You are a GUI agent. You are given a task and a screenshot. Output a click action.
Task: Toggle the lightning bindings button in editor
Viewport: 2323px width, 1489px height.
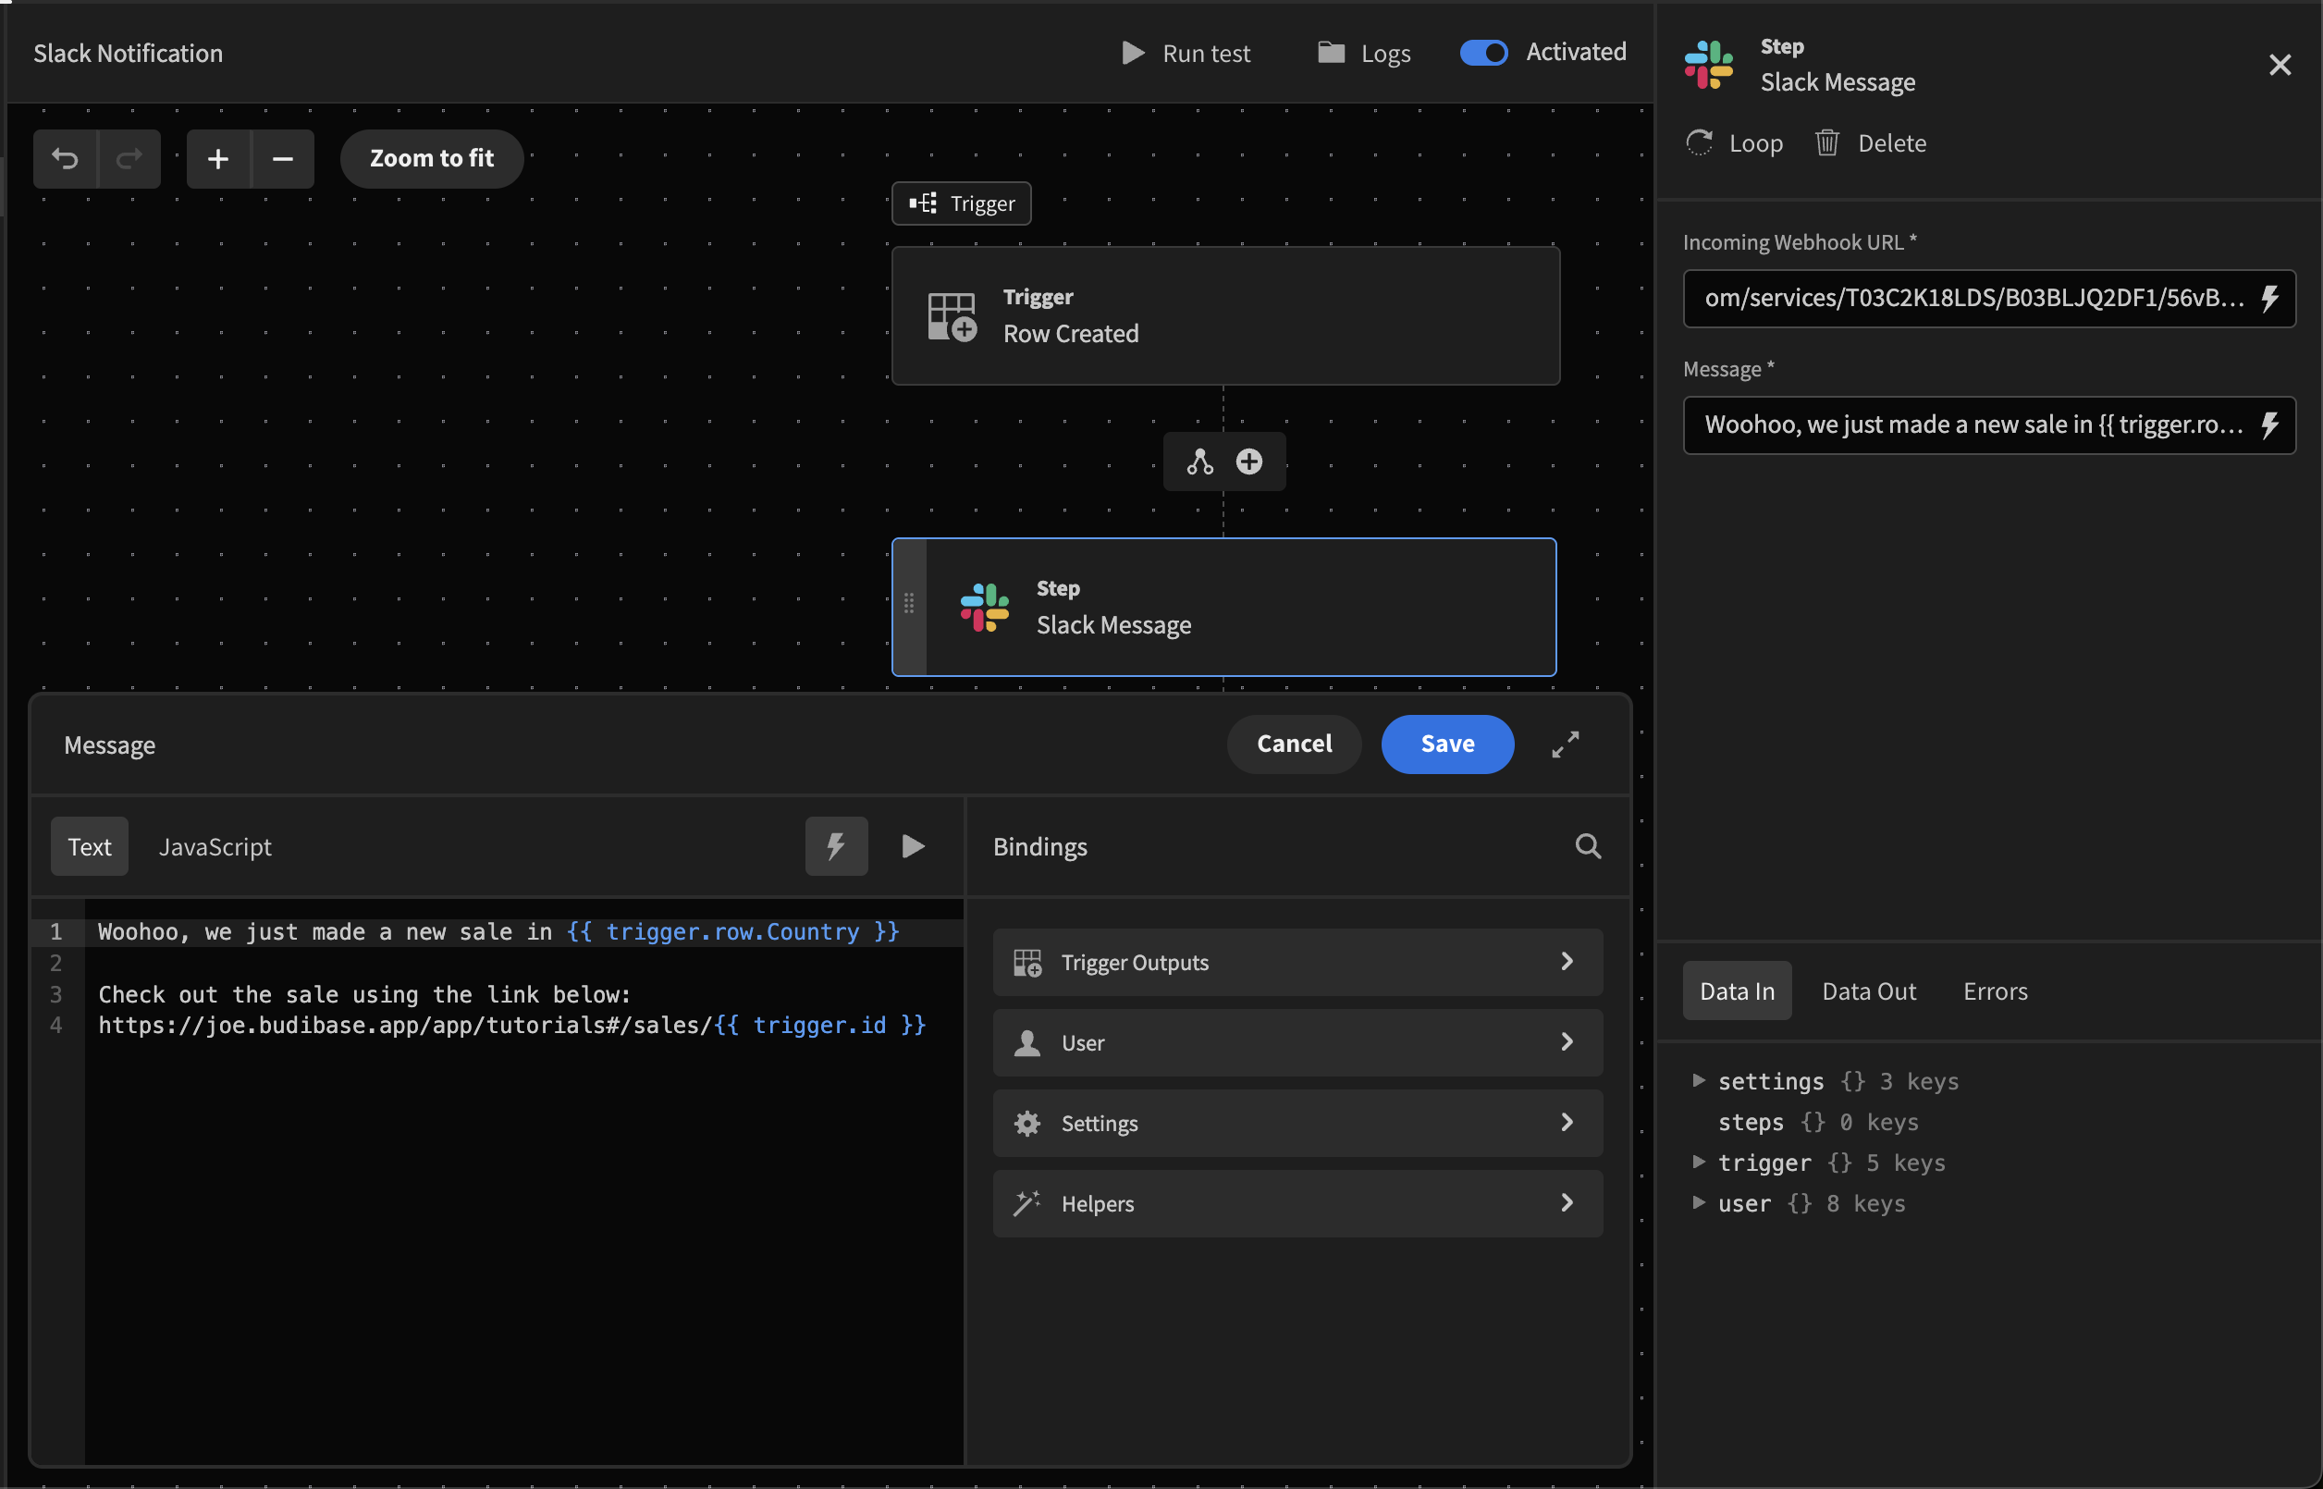click(x=836, y=846)
